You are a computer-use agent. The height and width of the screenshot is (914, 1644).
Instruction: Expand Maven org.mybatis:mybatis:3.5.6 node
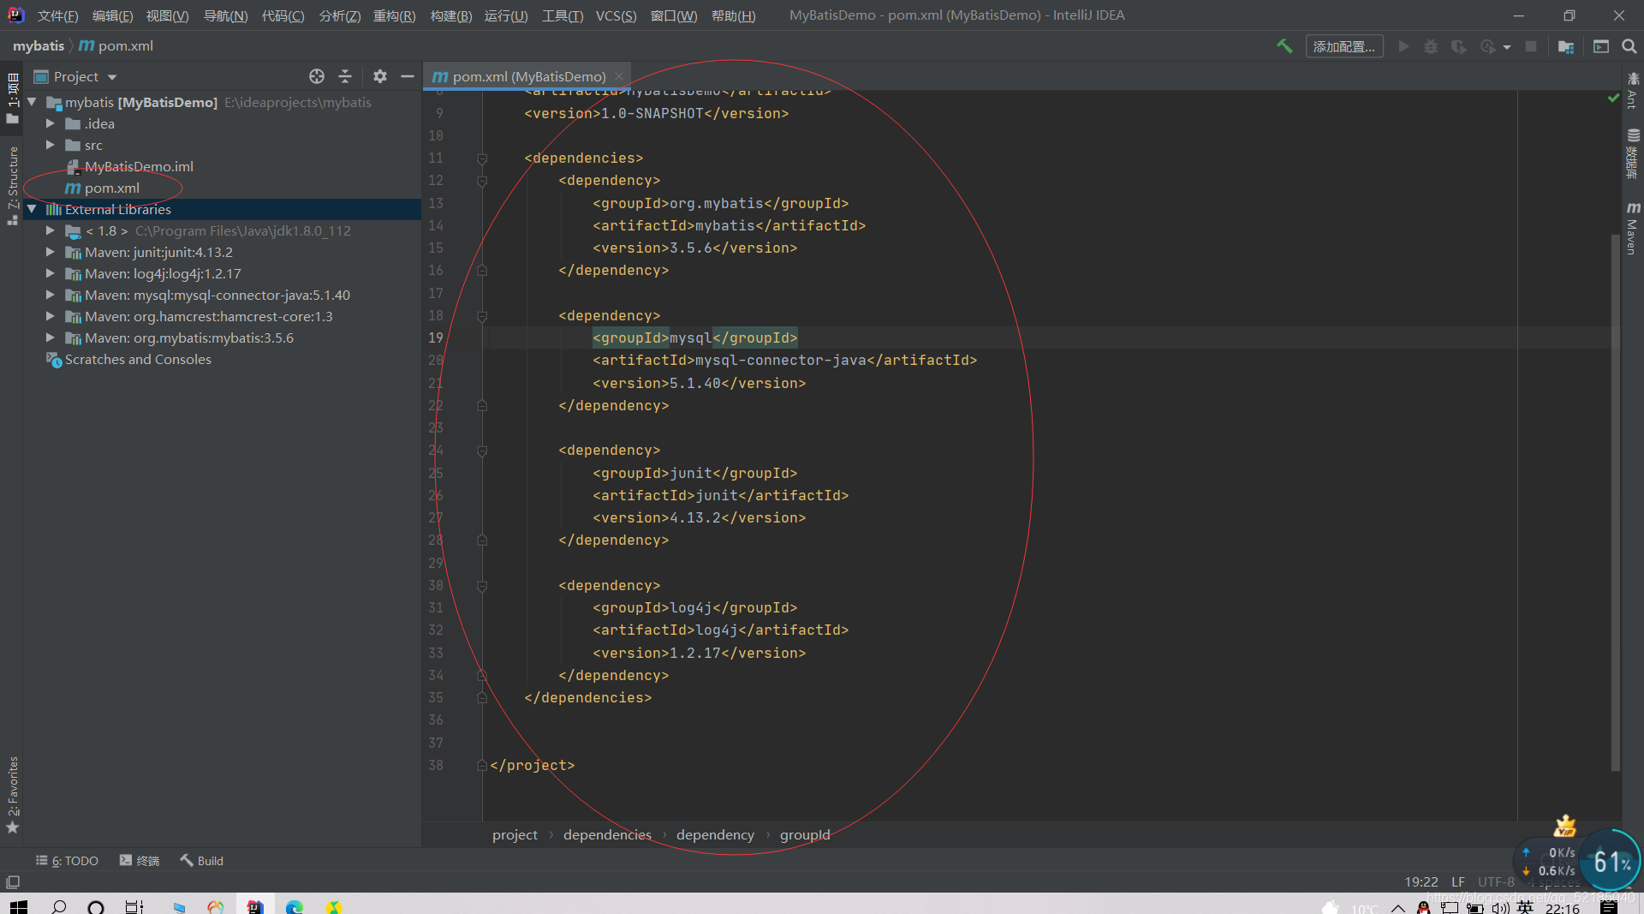click(x=51, y=338)
